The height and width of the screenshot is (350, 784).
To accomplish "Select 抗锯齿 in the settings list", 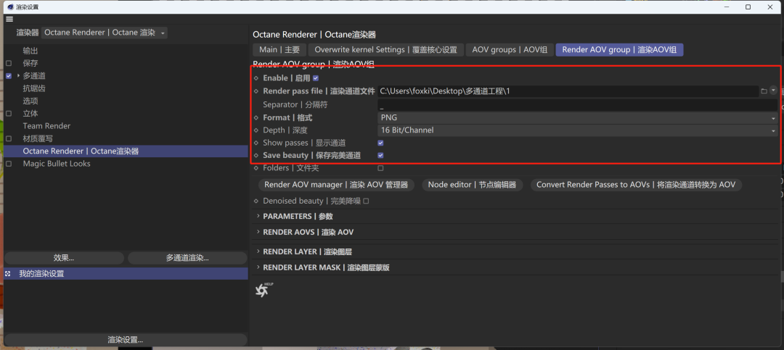I will [35, 88].
